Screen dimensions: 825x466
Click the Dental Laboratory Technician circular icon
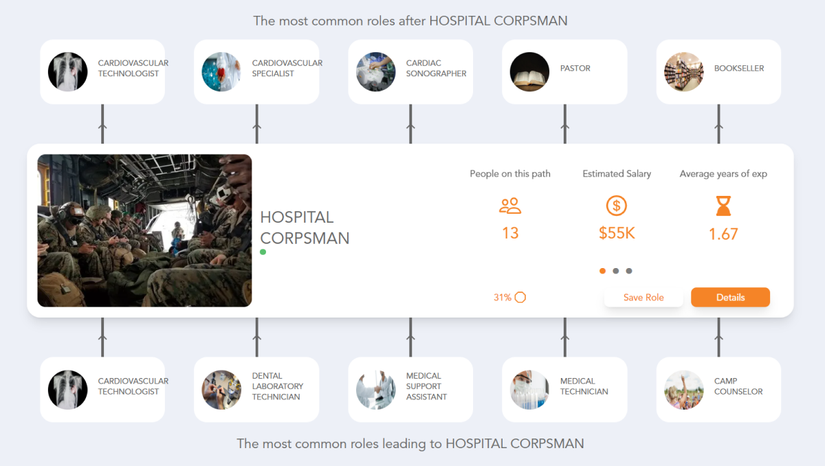(221, 389)
